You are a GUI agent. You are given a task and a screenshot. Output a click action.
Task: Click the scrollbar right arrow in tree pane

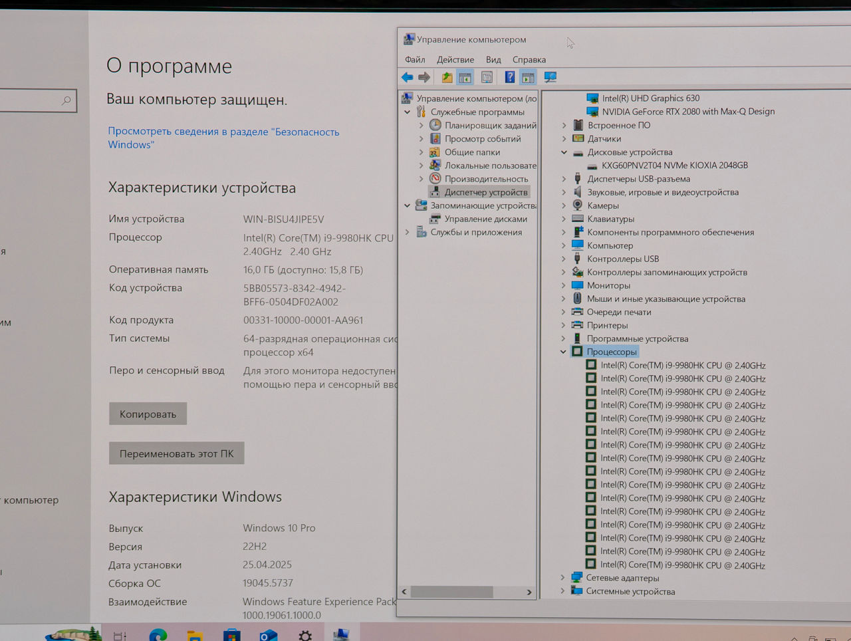tap(529, 592)
